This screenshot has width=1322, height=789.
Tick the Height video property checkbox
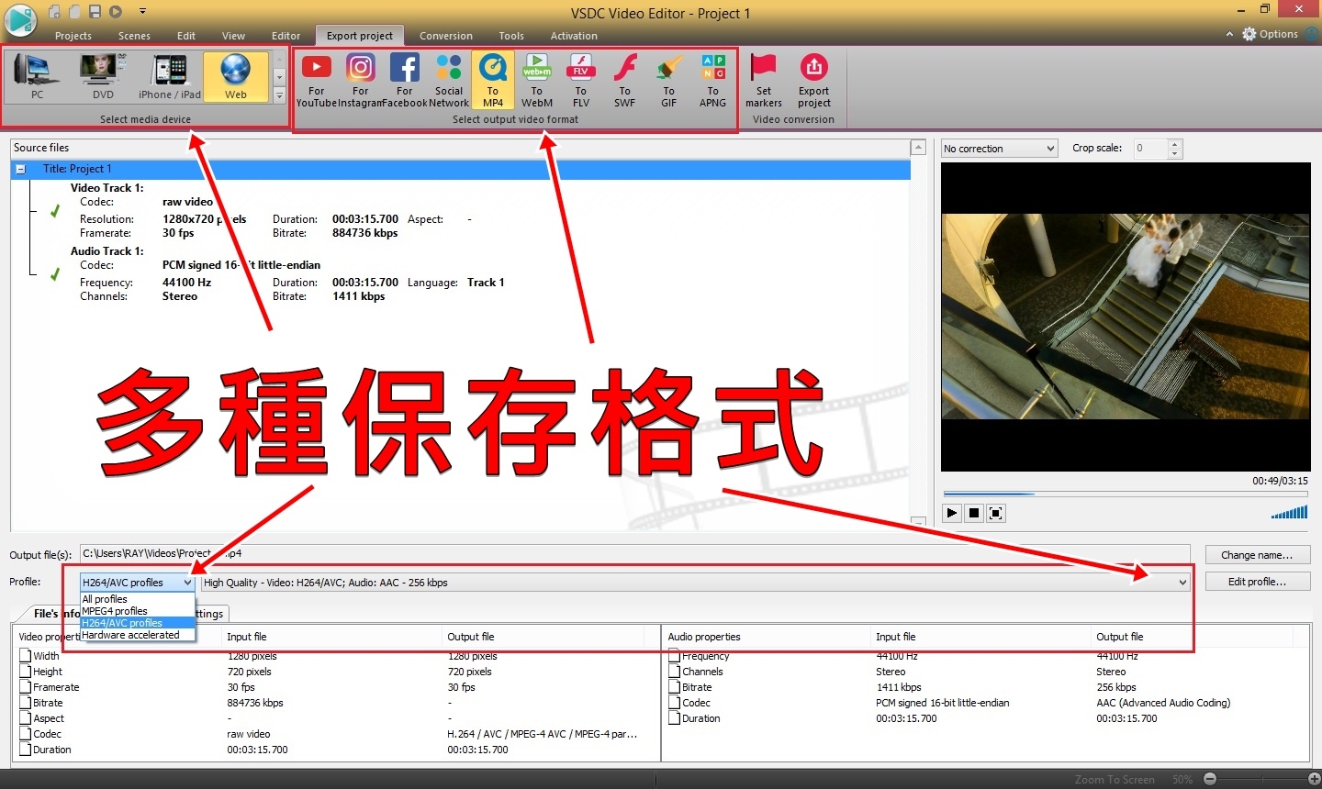tap(26, 672)
